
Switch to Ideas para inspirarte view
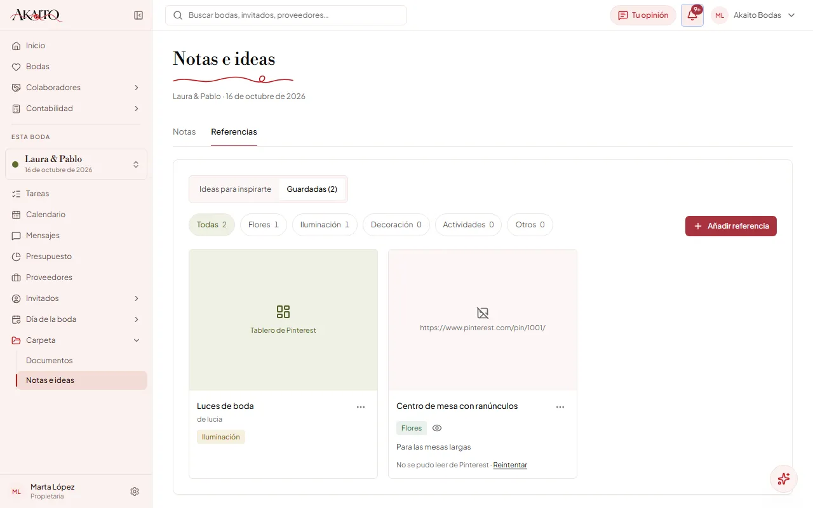point(235,189)
